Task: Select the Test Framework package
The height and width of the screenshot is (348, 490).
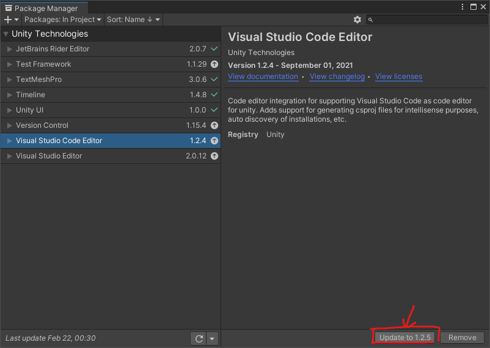Action: coord(111,64)
